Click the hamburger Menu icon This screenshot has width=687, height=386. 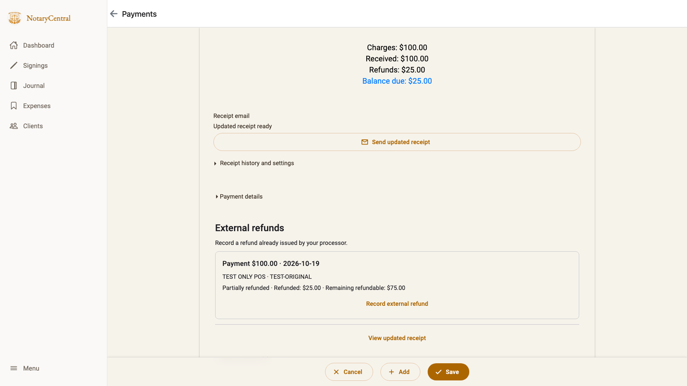coord(14,368)
